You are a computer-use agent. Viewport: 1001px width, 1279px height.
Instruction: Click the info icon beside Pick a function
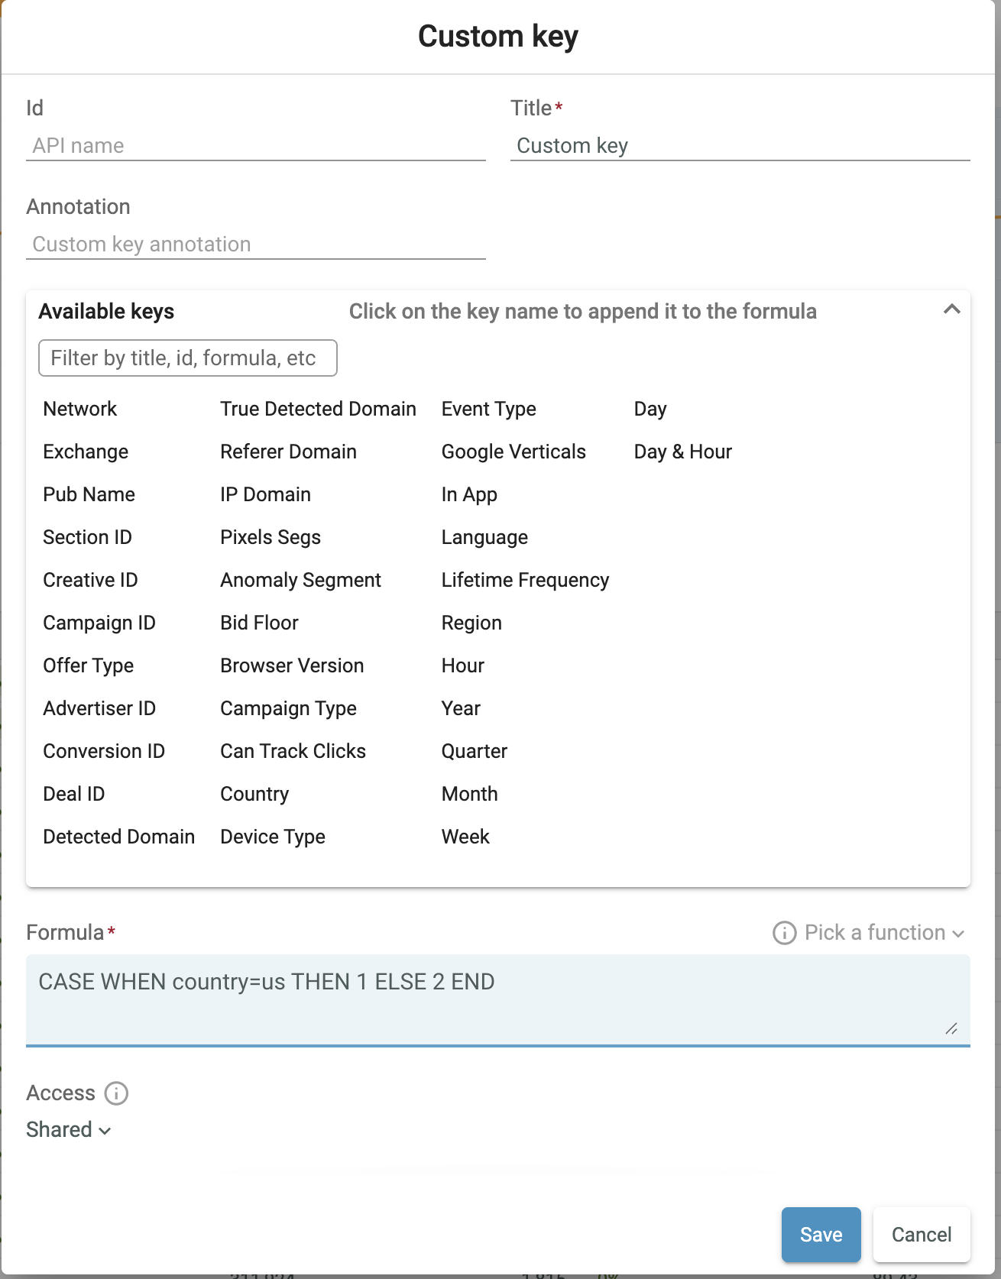(784, 933)
